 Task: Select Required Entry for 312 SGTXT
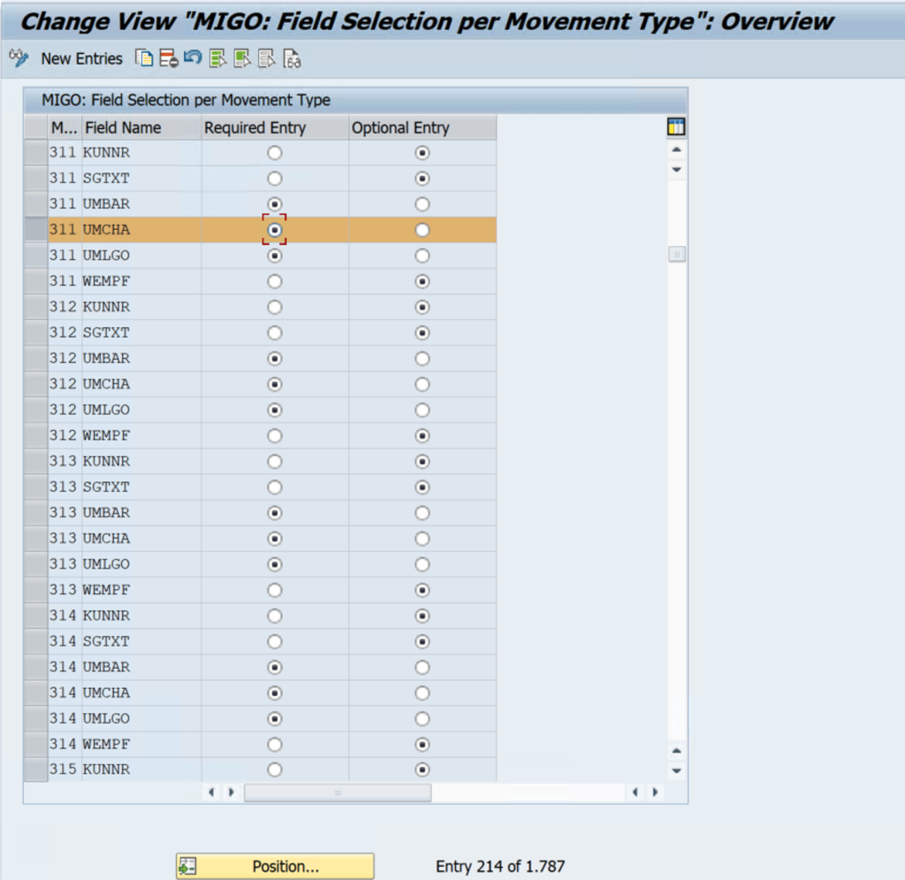click(x=275, y=333)
